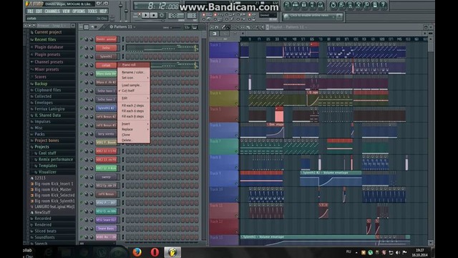This screenshot has width=458, height=258.
Task: Open the EDIT menu
Action: point(39,11)
